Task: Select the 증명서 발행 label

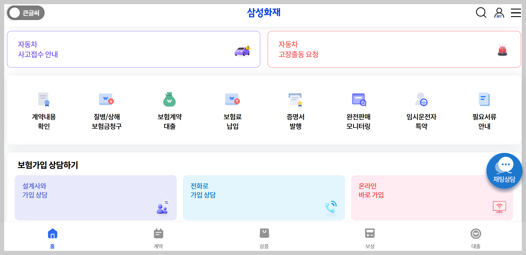Action: (x=296, y=121)
